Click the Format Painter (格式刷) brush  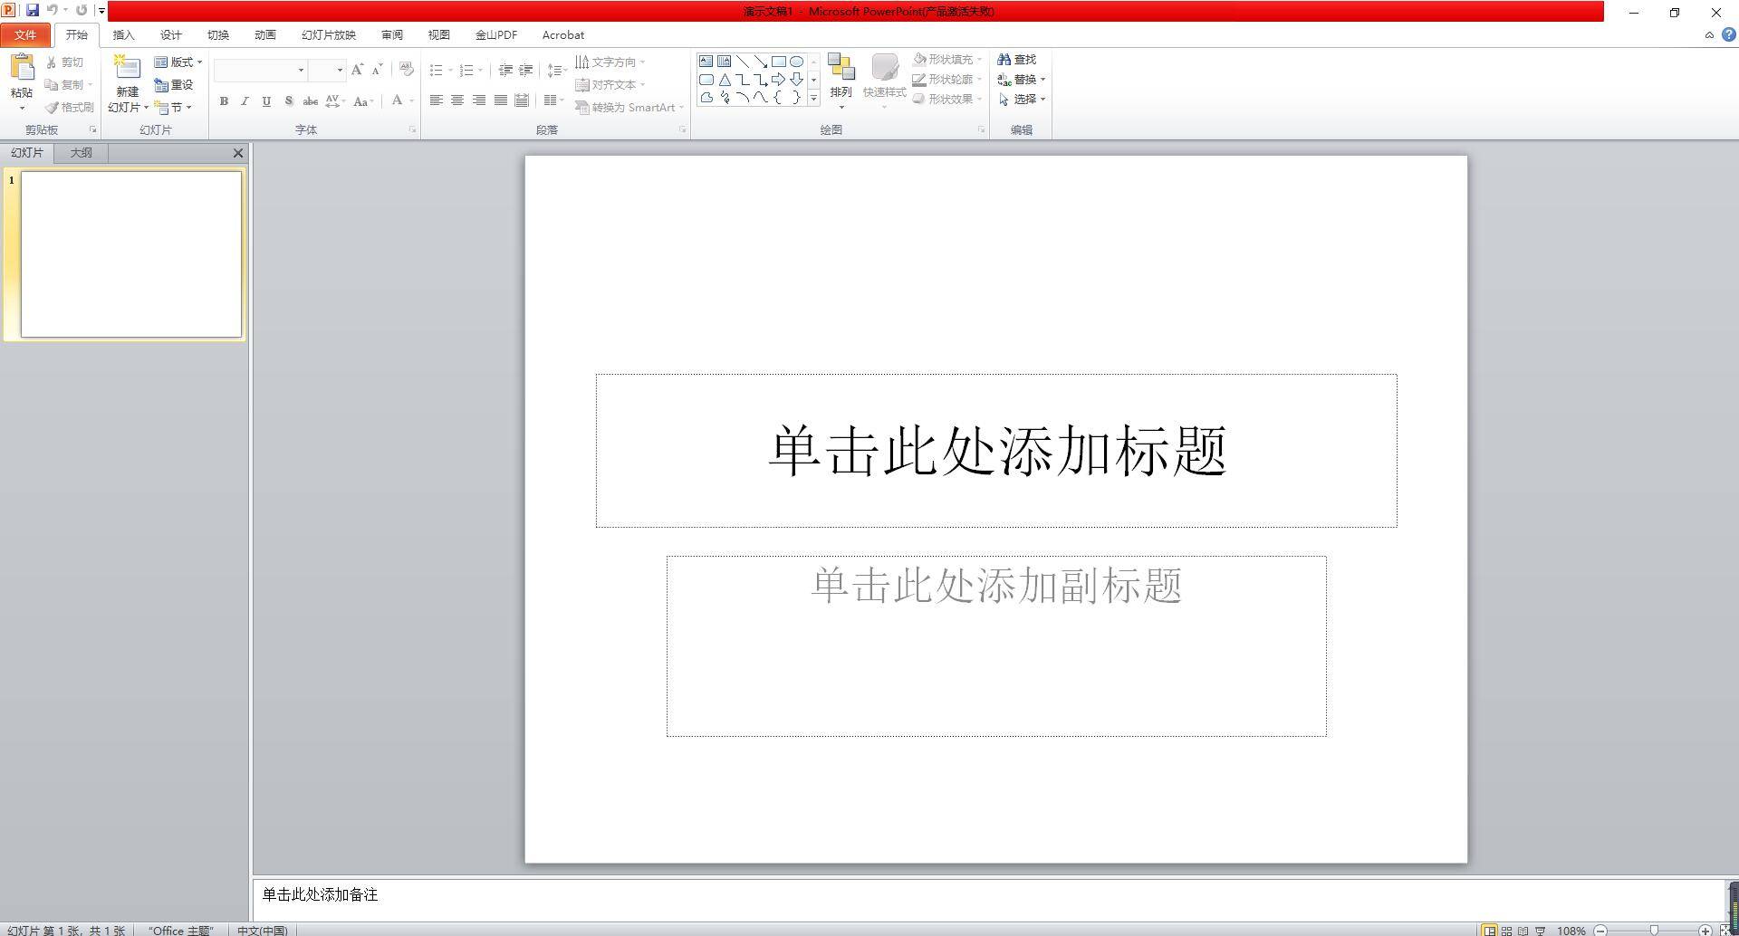pos(70,107)
